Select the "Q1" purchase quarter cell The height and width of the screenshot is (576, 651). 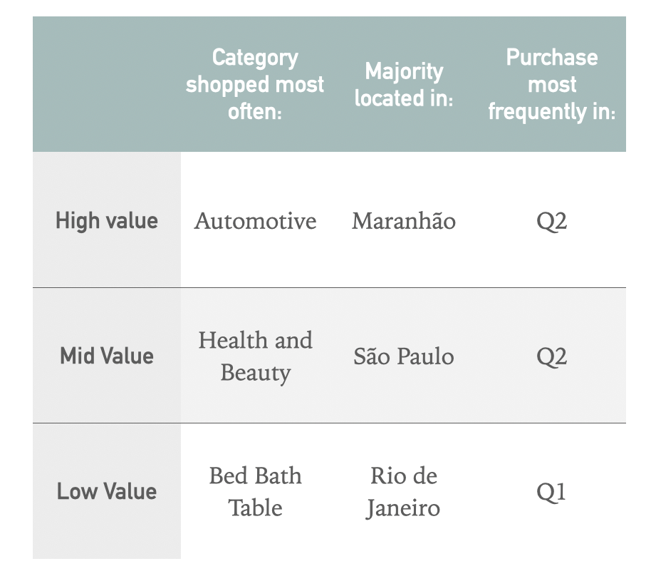coord(551,492)
